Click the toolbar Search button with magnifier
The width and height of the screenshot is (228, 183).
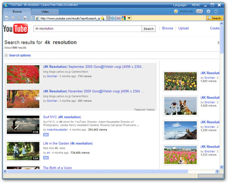point(214,18)
